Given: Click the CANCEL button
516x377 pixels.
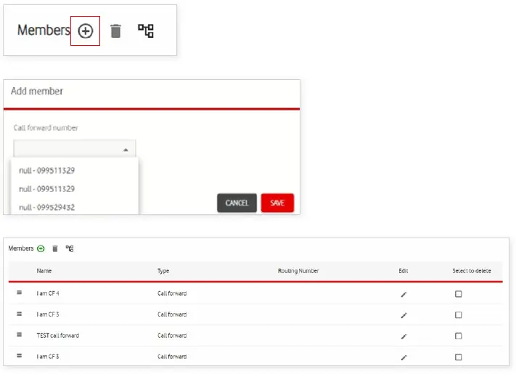Looking at the screenshot, I should [x=237, y=203].
